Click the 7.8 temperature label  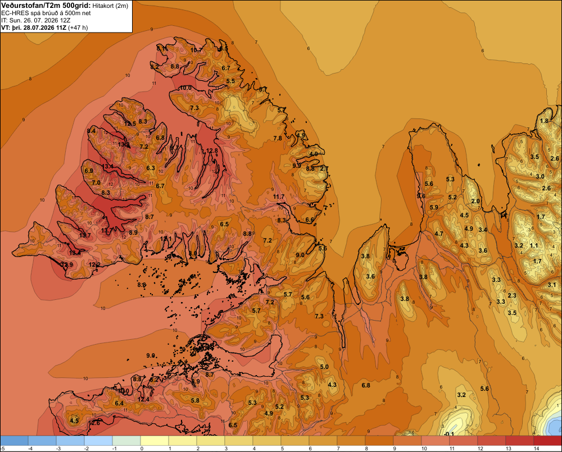pos(278,138)
